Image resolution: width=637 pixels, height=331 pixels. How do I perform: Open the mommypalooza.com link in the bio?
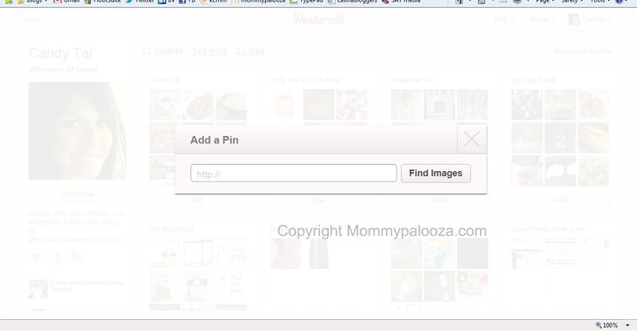[75, 240]
